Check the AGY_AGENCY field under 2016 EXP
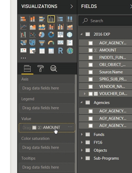This screenshot has height=173, width=132. pos(91,43)
